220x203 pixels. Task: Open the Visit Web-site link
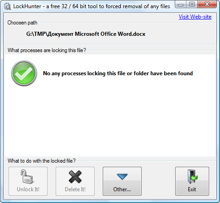pos(195,17)
